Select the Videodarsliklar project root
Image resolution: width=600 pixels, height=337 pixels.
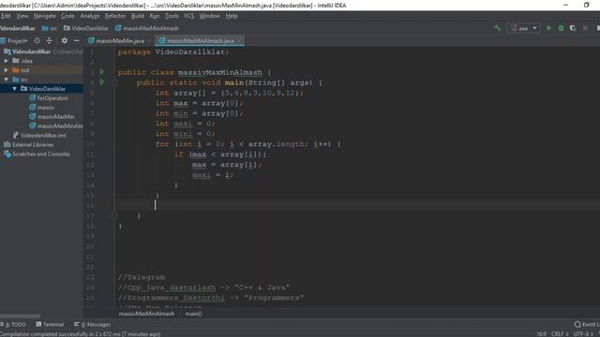pyautogui.click(x=31, y=51)
